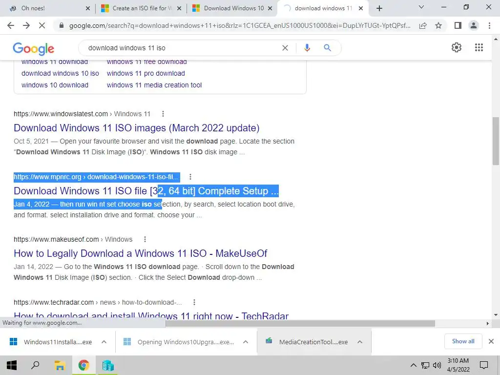Open File Explorer from the taskbar
The image size is (500, 375).
[60, 365]
